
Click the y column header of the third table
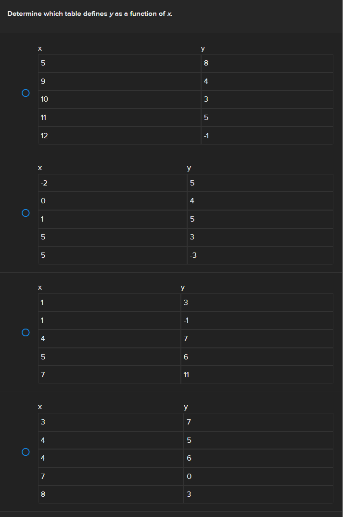183,287
